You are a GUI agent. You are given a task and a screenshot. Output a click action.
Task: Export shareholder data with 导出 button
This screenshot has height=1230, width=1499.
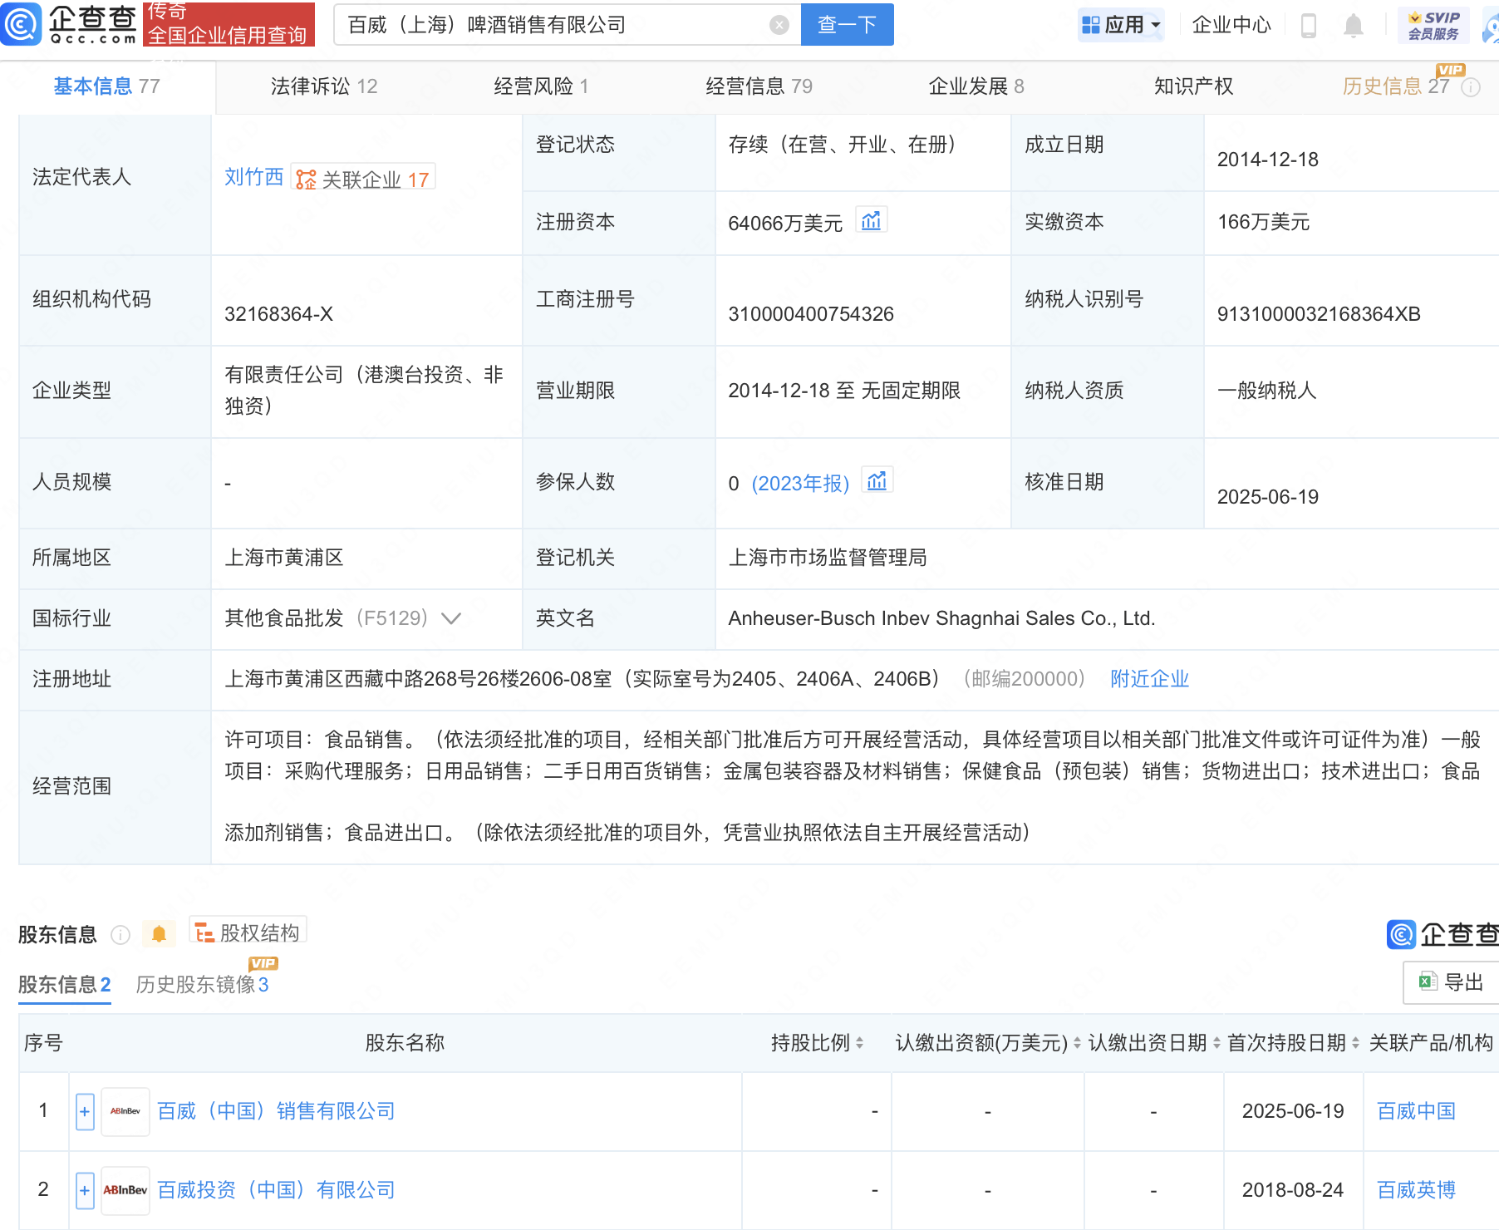(1452, 982)
